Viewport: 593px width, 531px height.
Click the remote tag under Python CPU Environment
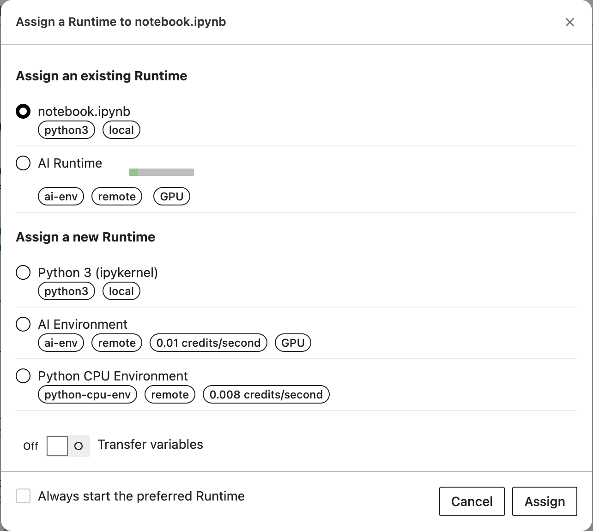click(x=169, y=395)
